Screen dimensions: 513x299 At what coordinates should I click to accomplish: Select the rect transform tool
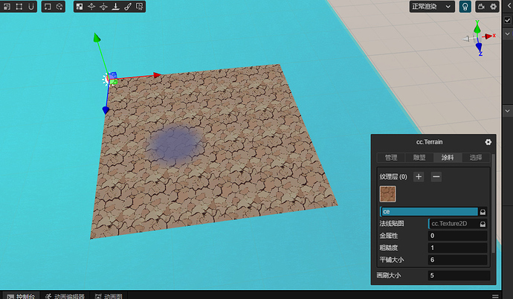[19, 7]
